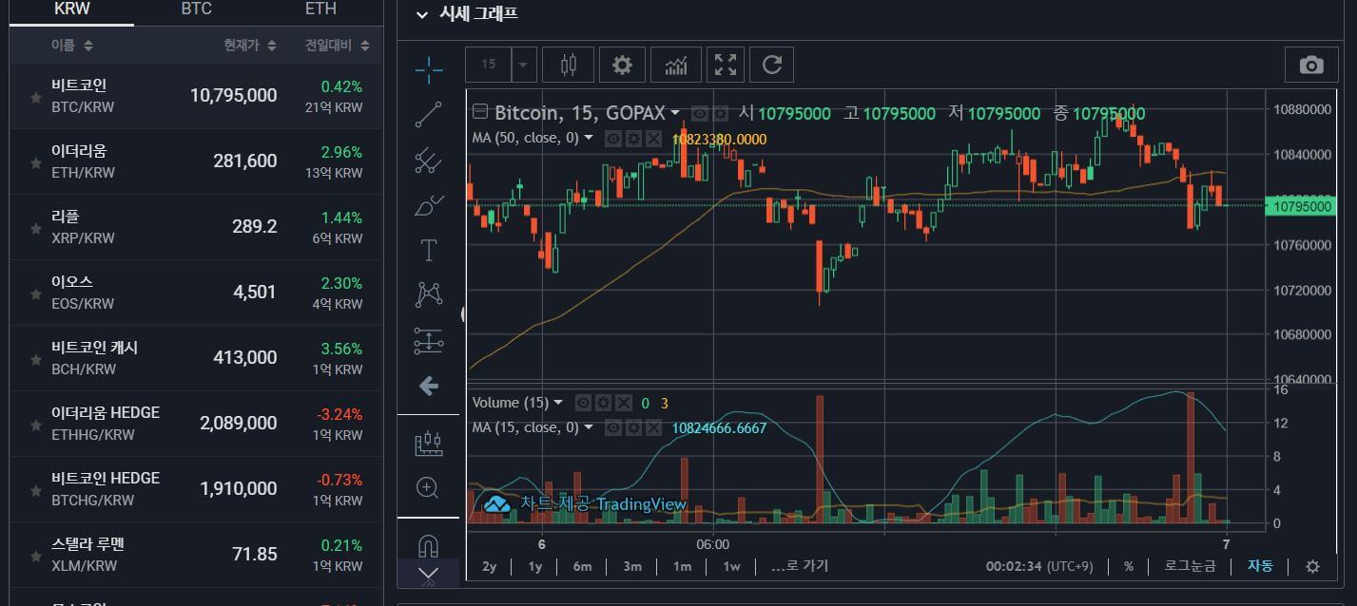
Task: Open settings for Bitcoin main series
Action: (x=720, y=114)
